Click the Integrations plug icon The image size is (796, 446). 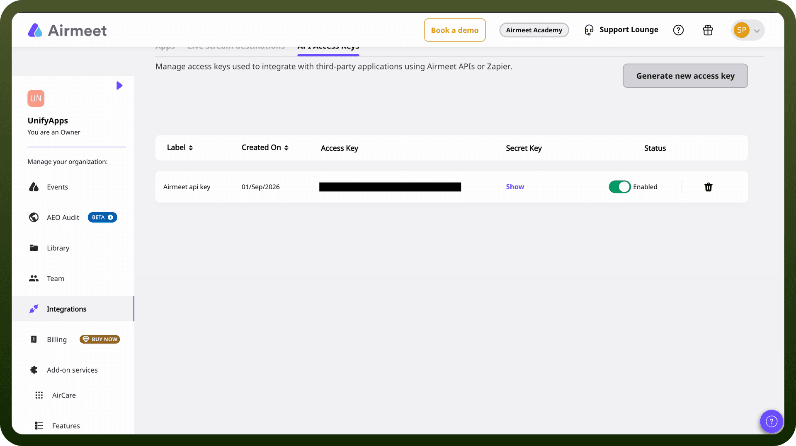(x=34, y=309)
